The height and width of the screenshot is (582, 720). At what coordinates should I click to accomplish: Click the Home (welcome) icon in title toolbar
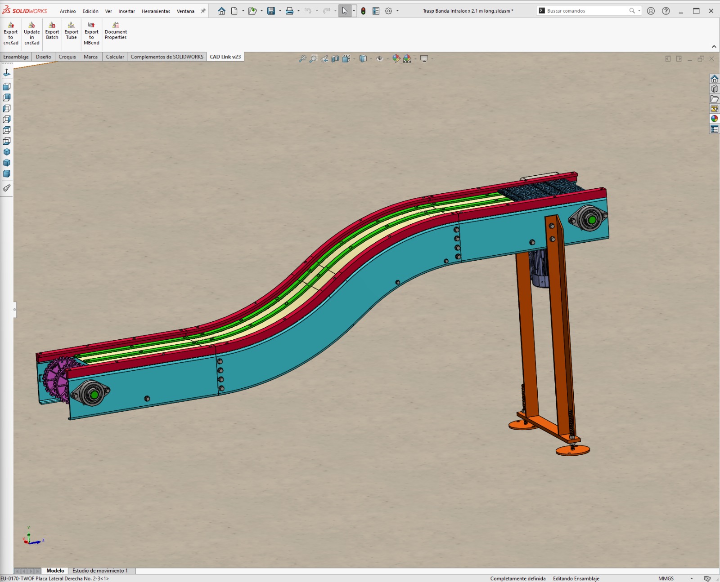click(221, 11)
